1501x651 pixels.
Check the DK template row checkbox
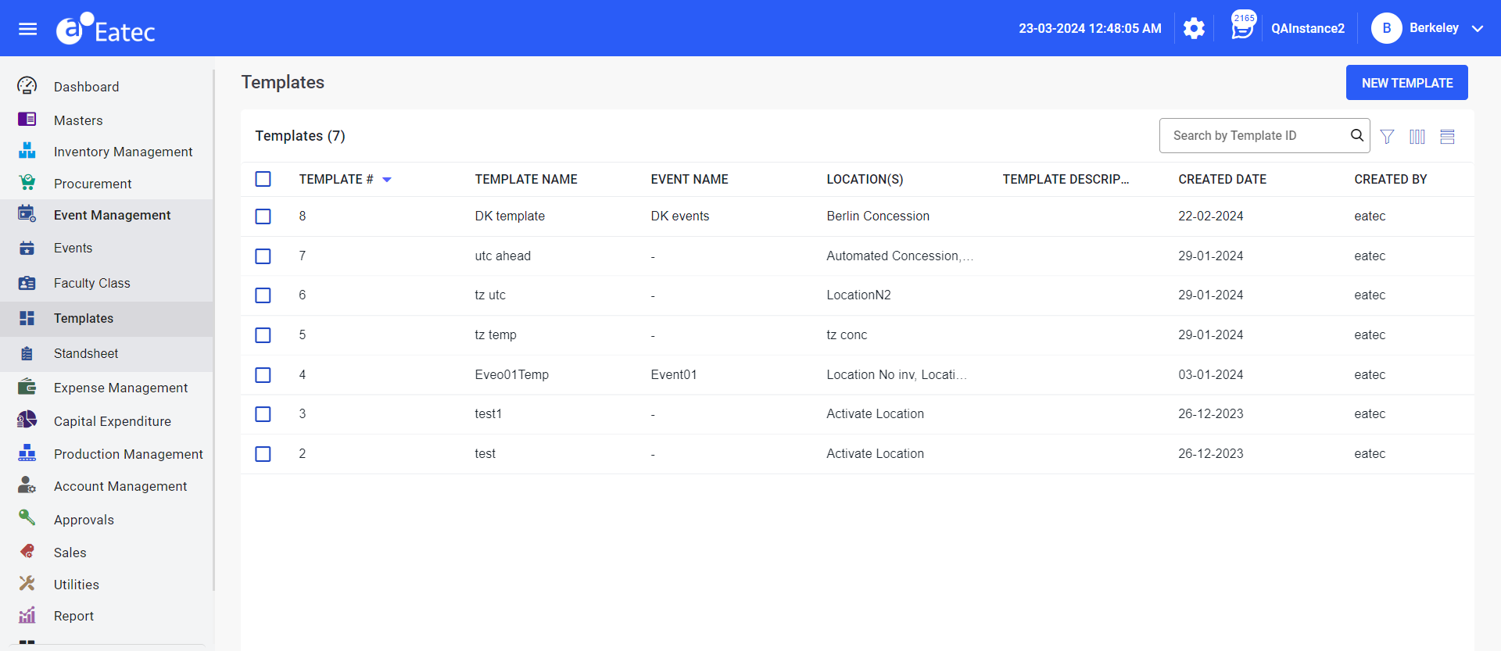point(263,216)
